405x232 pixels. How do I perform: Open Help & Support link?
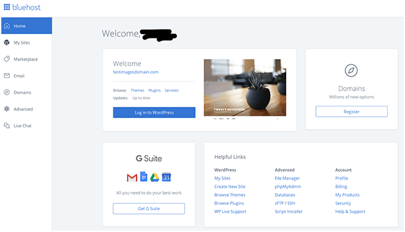351,212
